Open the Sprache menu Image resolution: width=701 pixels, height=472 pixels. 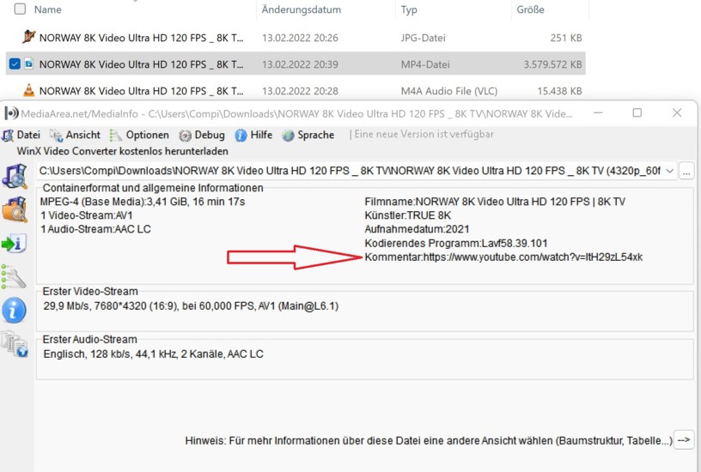pyautogui.click(x=308, y=135)
